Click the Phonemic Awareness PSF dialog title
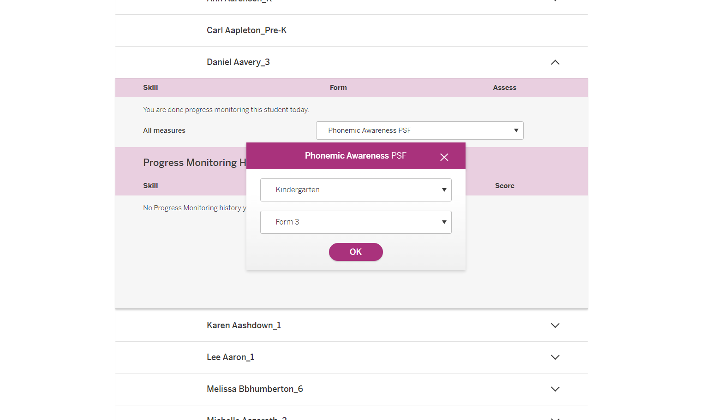 pyautogui.click(x=355, y=156)
